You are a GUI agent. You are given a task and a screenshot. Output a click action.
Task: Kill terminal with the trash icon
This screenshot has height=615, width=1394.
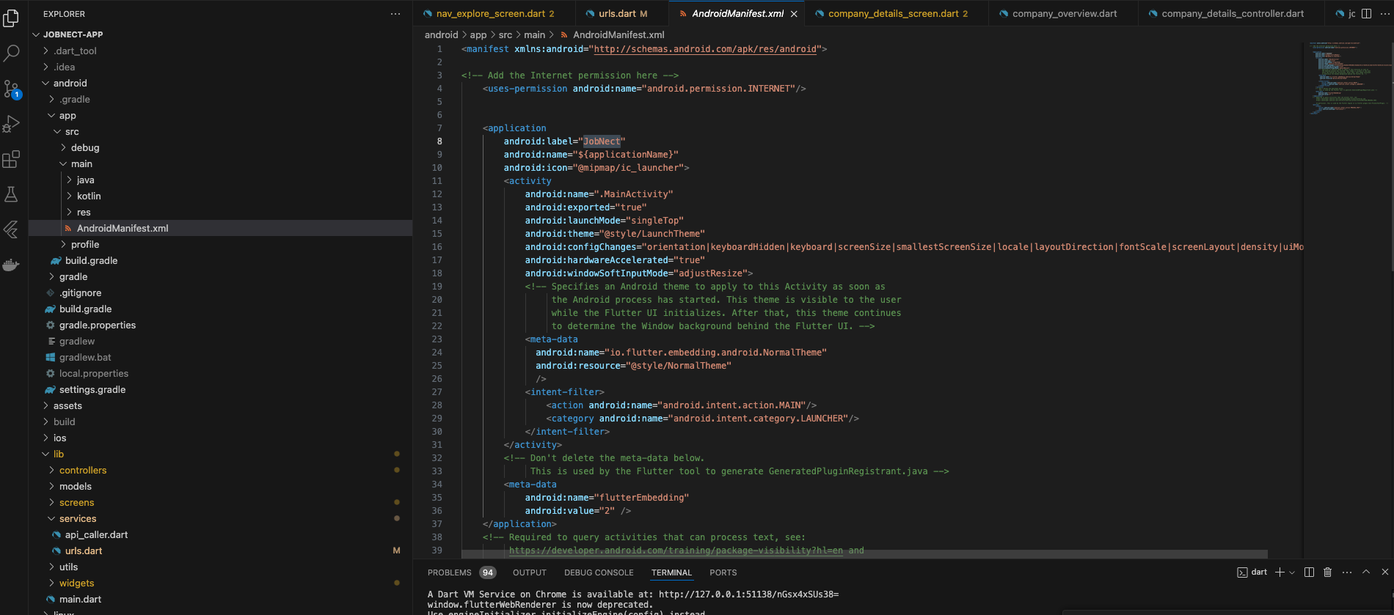pos(1327,572)
